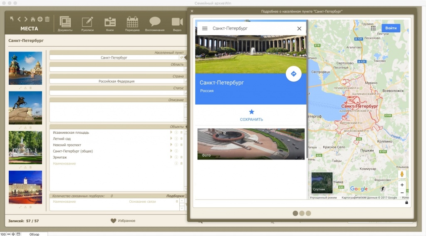Click the Street View pegman icon

pos(402,174)
